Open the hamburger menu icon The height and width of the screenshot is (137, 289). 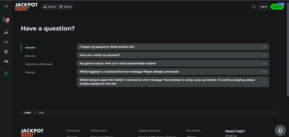pyautogui.click(x=6, y=6)
